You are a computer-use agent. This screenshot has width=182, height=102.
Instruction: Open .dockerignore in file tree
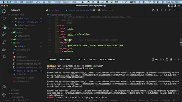(x=23, y=50)
